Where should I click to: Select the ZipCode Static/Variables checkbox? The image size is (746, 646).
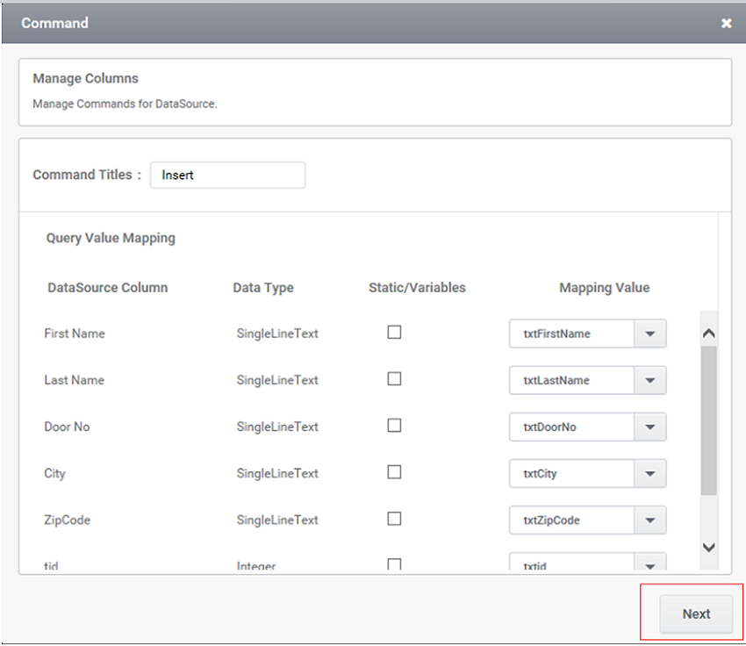click(394, 519)
